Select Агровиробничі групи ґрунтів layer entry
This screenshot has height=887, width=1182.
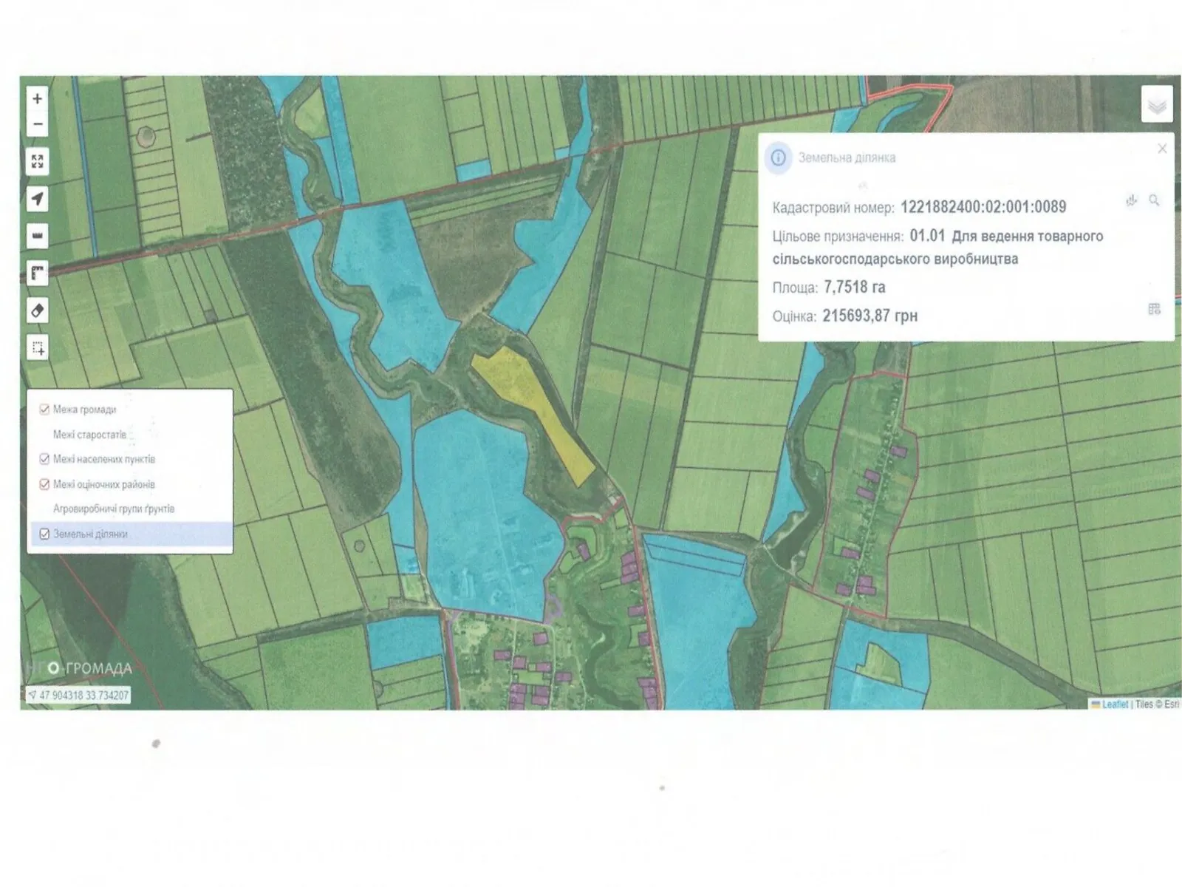click(x=113, y=509)
